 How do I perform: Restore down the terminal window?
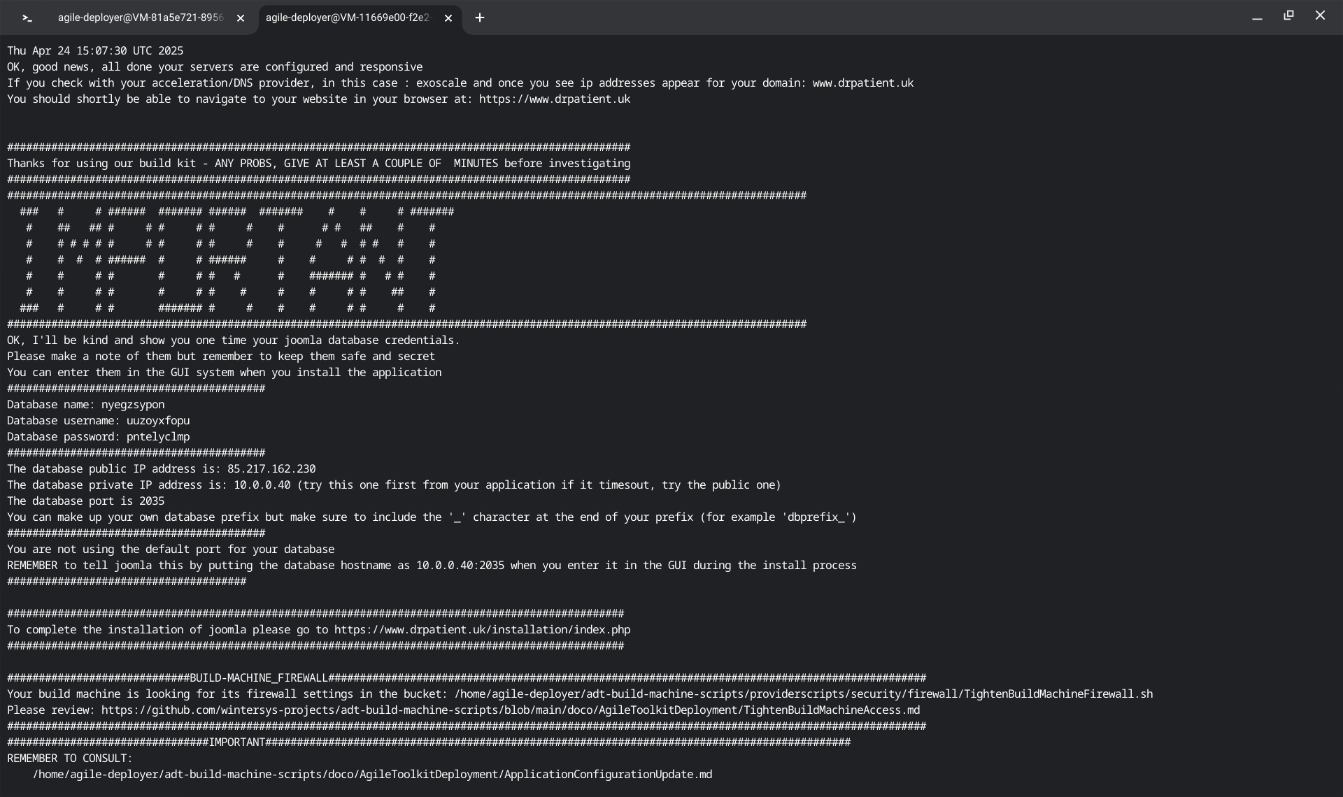(x=1288, y=15)
